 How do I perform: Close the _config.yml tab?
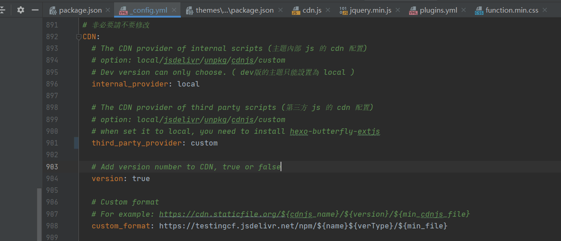pos(175,10)
